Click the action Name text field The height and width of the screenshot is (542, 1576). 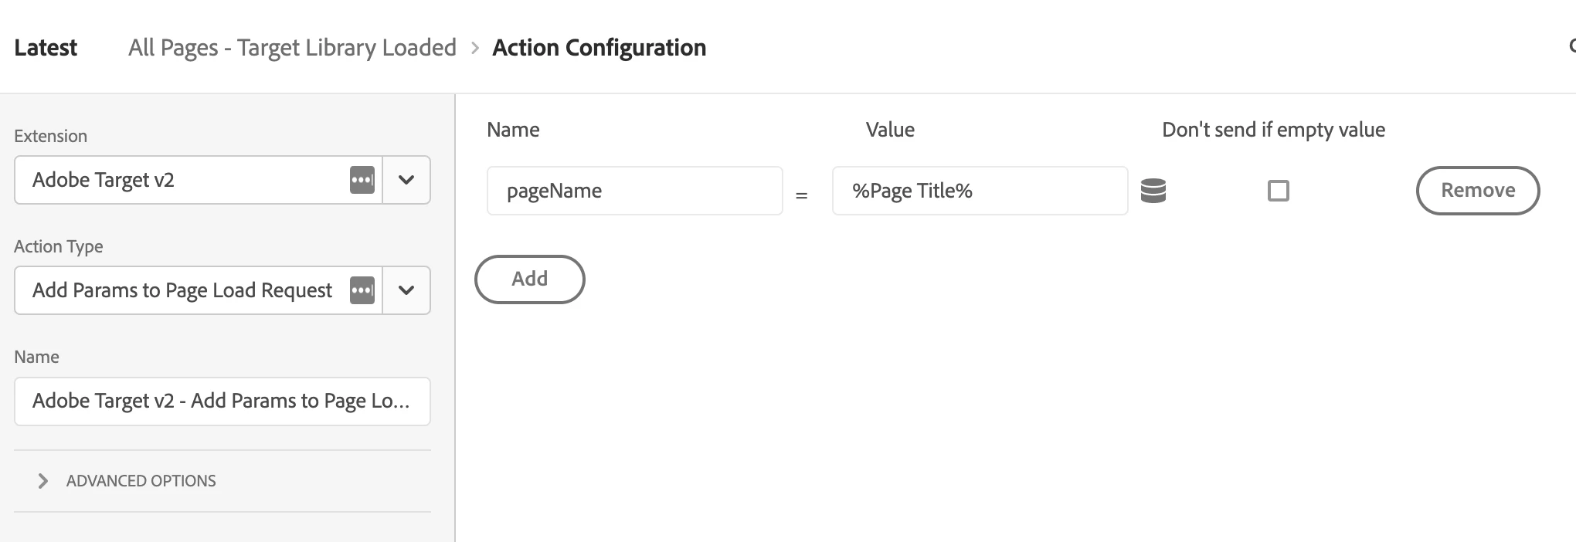coord(222,401)
